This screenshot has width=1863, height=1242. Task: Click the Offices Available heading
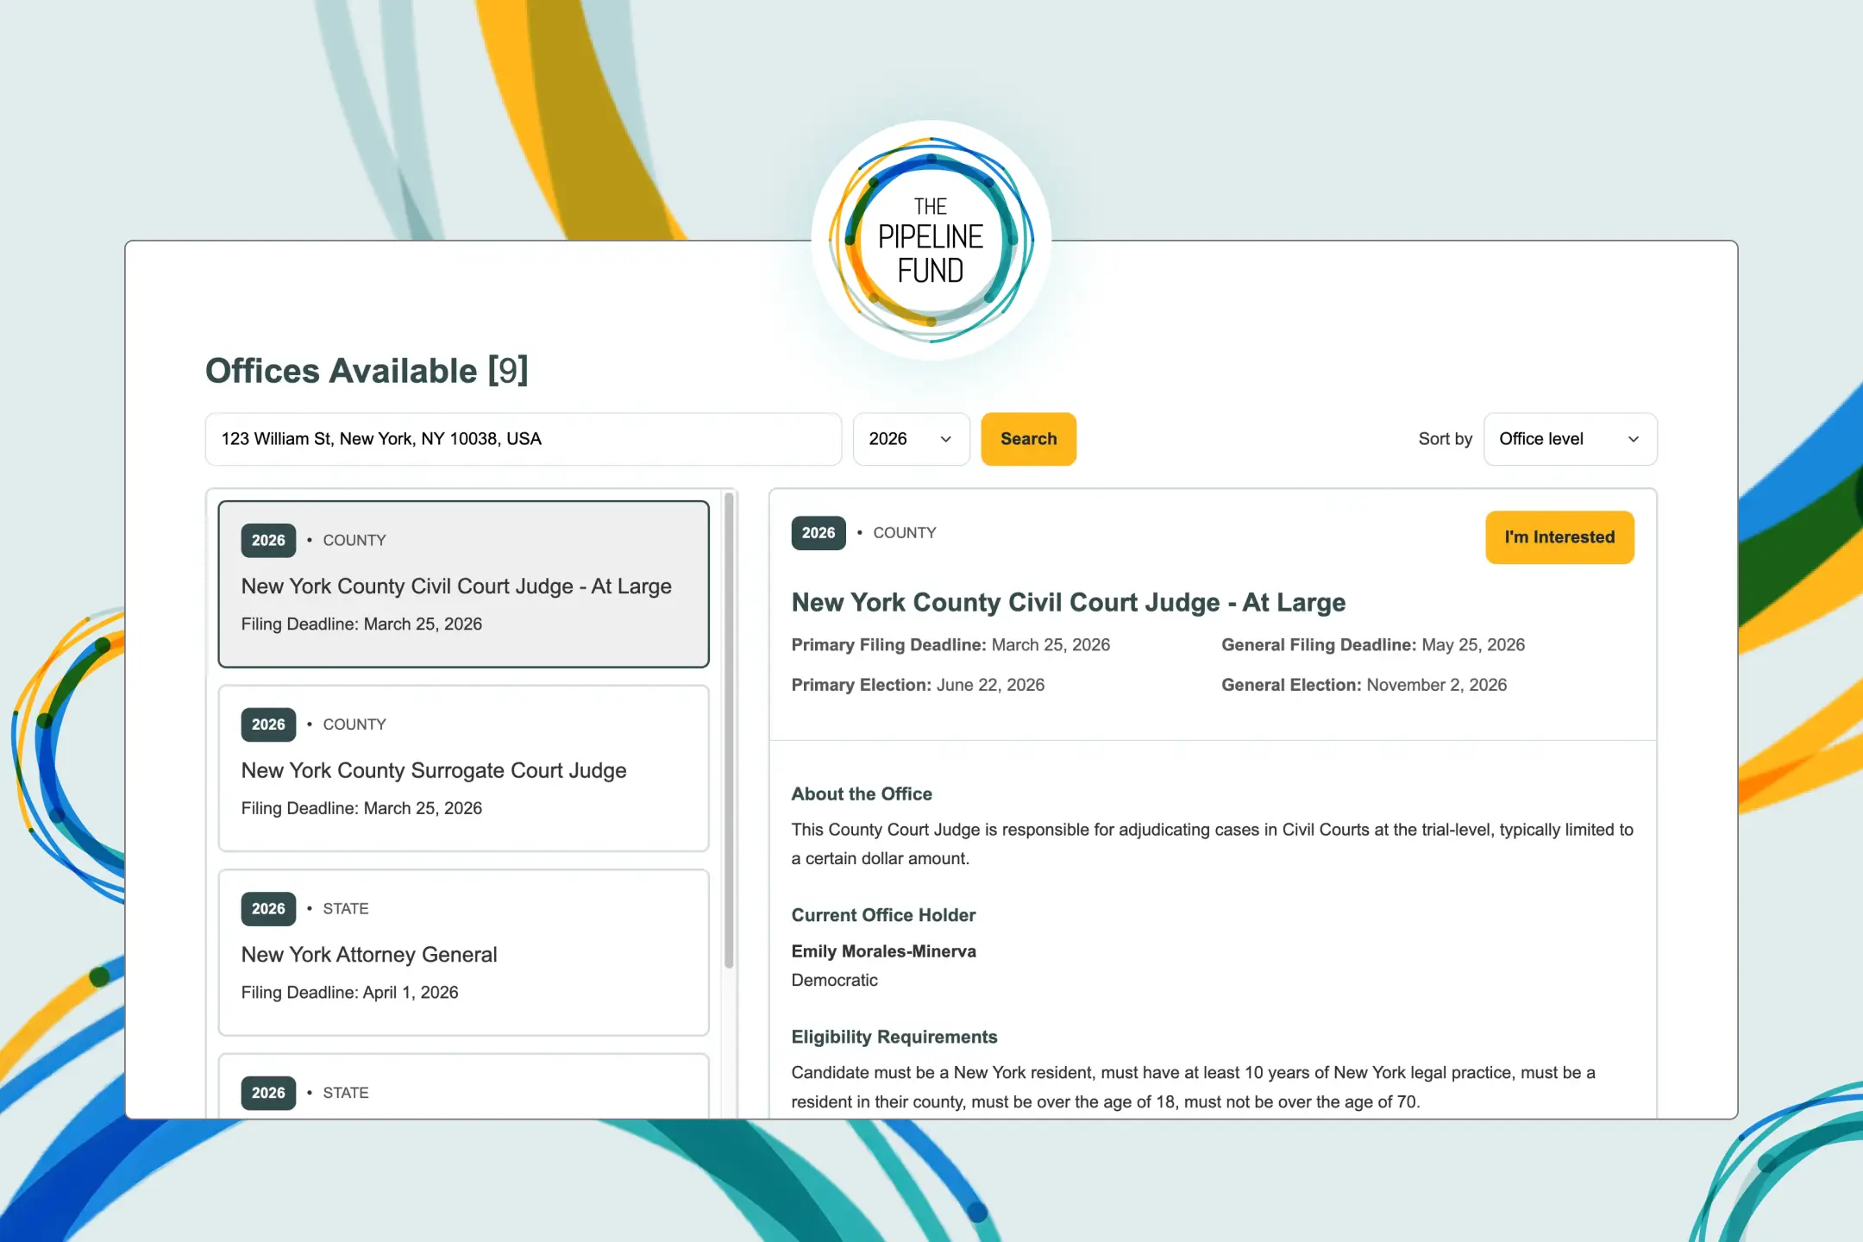(367, 371)
